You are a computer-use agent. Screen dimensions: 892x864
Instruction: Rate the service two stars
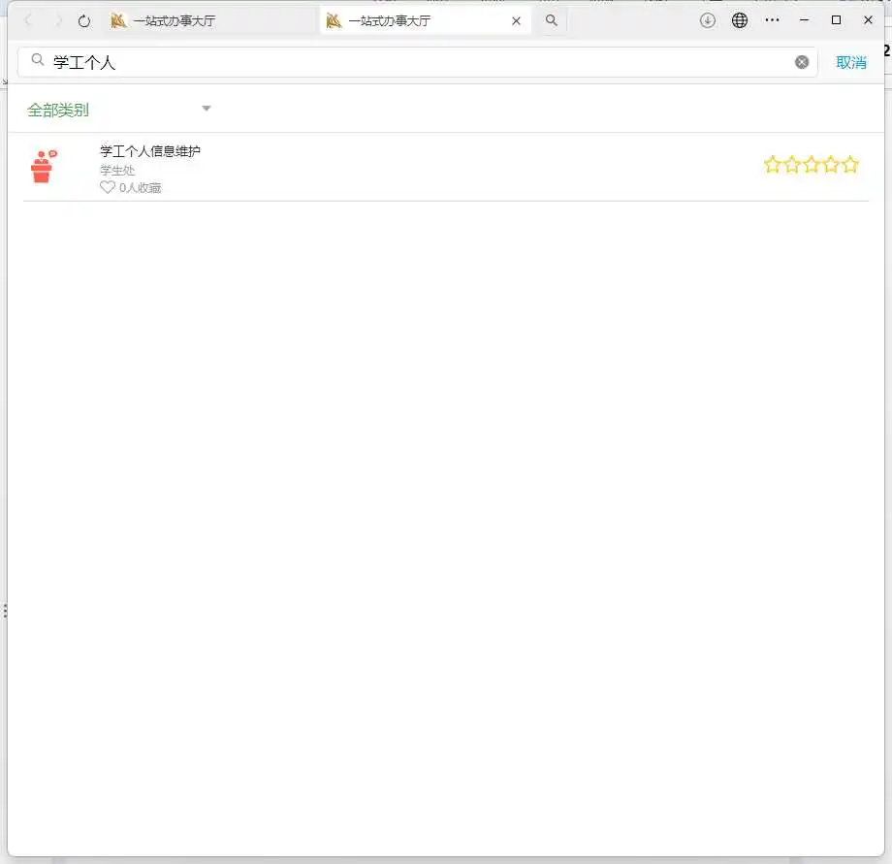coord(792,165)
